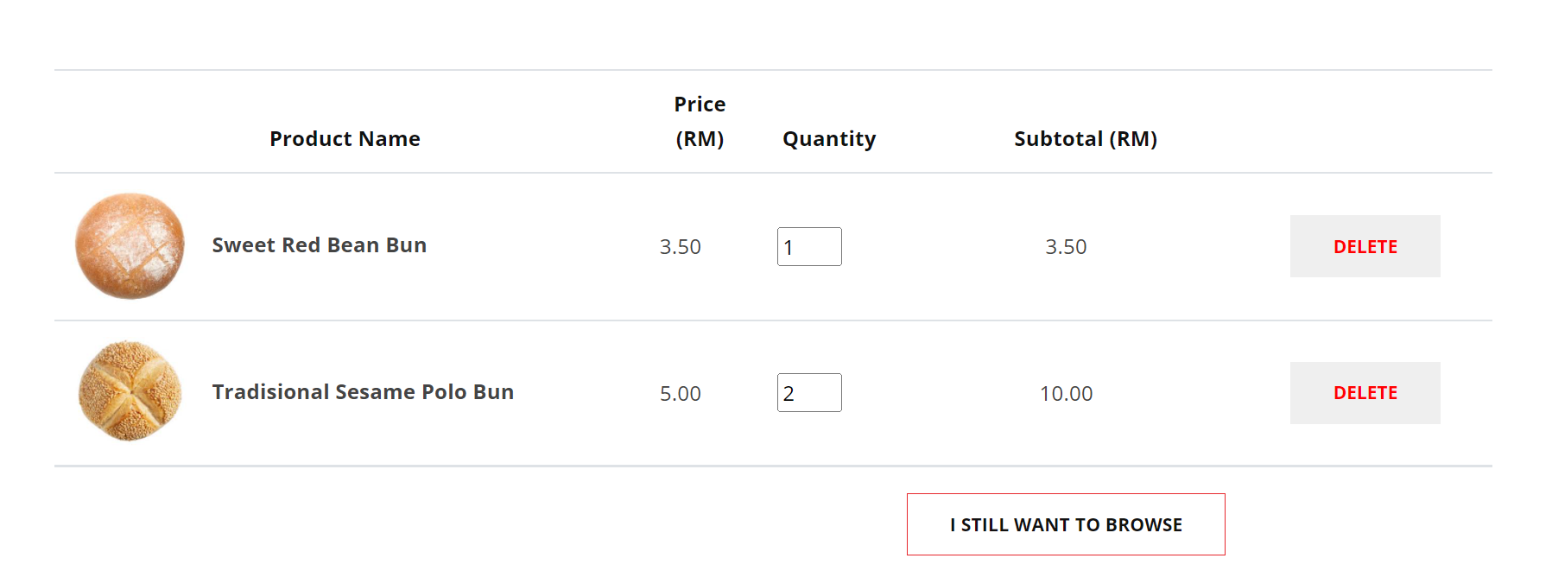The width and height of the screenshot is (1552, 571).
Task: Click the 3.50 subtotal for Sweet Red Bean Bun
Action: click(x=1066, y=247)
